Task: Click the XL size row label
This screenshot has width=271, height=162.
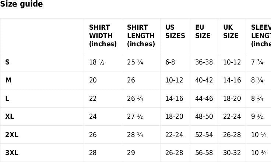Action: point(10,117)
